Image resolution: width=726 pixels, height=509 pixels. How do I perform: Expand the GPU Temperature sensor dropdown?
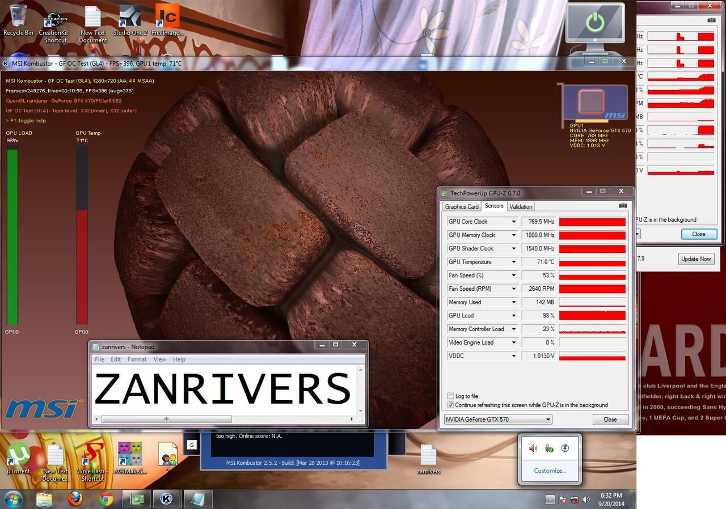[x=514, y=262]
